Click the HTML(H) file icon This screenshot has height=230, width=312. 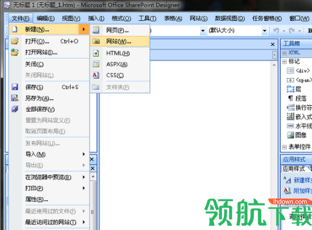click(x=96, y=53)
